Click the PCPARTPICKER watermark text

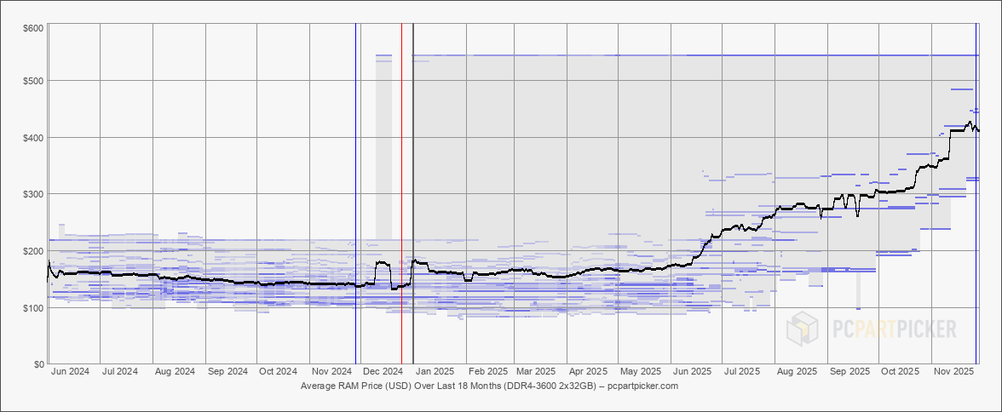[892, 329]
